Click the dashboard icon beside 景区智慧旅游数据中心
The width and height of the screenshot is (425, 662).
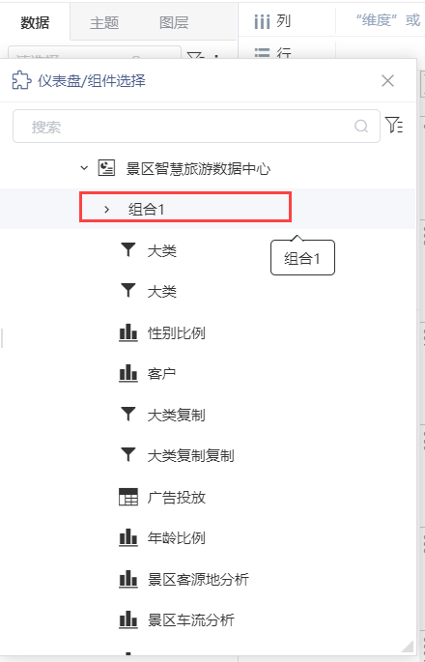click(106, 168)
